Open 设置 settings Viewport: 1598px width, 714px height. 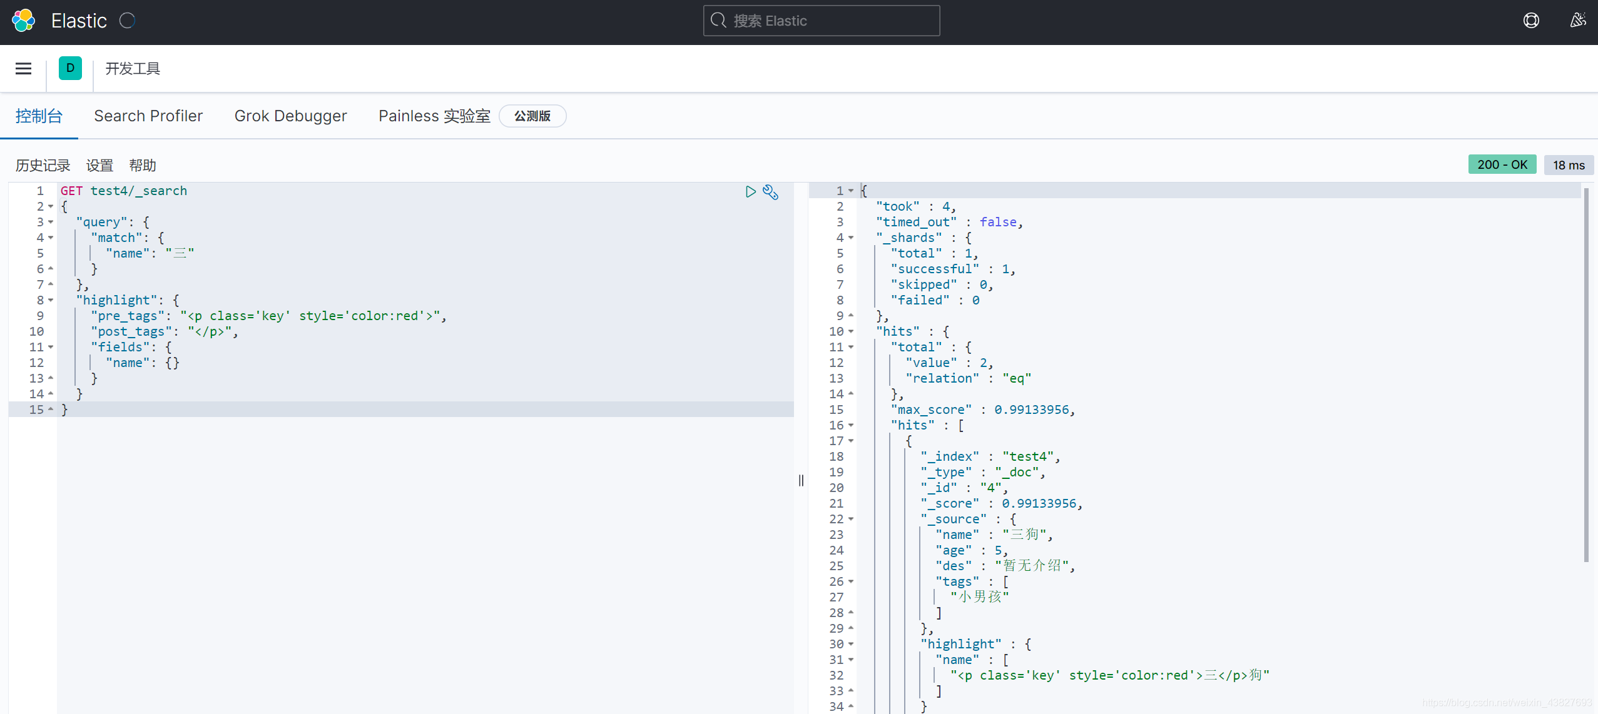[x=99, y=165]
